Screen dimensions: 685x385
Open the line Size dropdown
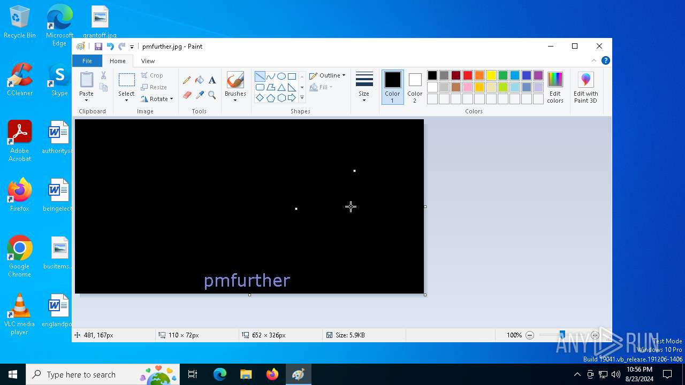[x=364, y=87]
